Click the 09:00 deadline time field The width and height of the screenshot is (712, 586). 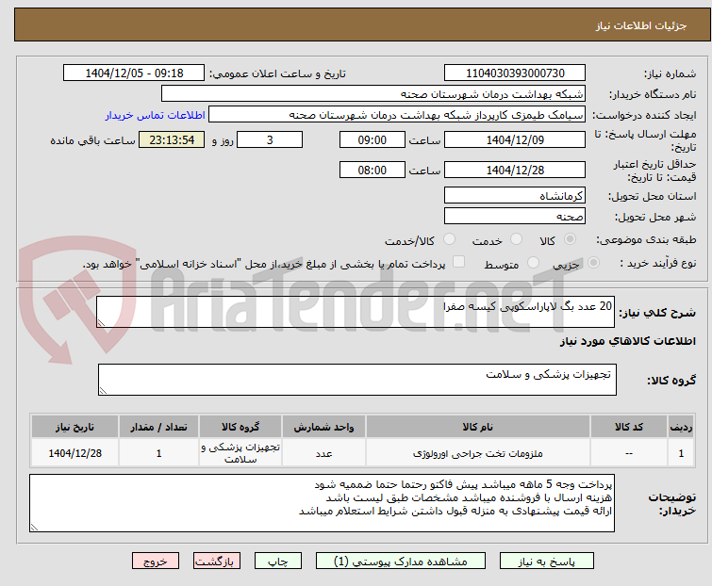click(x=373, y=139)
